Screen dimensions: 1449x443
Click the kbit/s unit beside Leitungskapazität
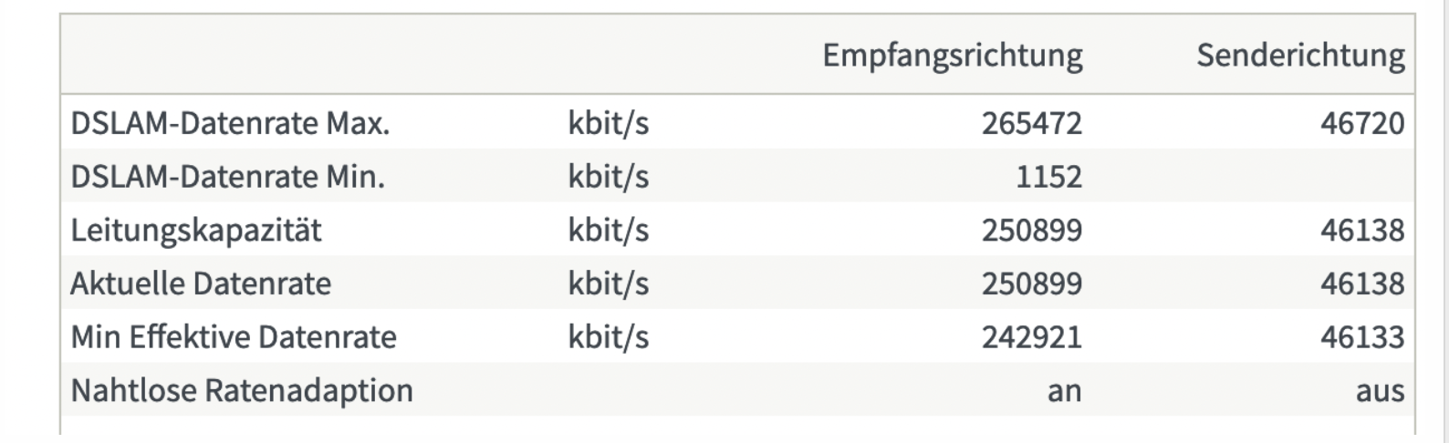click(609, 230)
